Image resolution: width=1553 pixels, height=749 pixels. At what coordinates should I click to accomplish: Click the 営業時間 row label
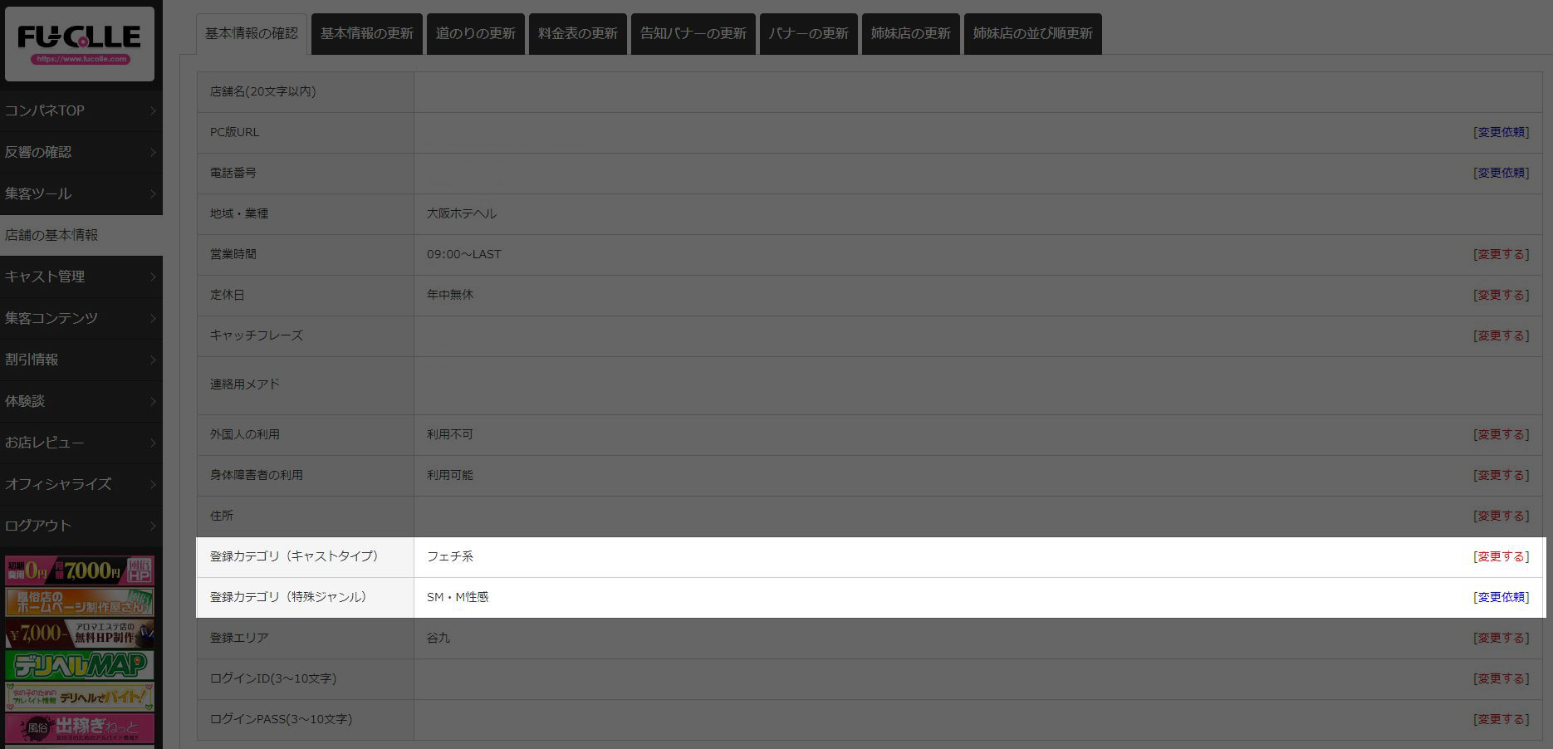tap(233, 254)
